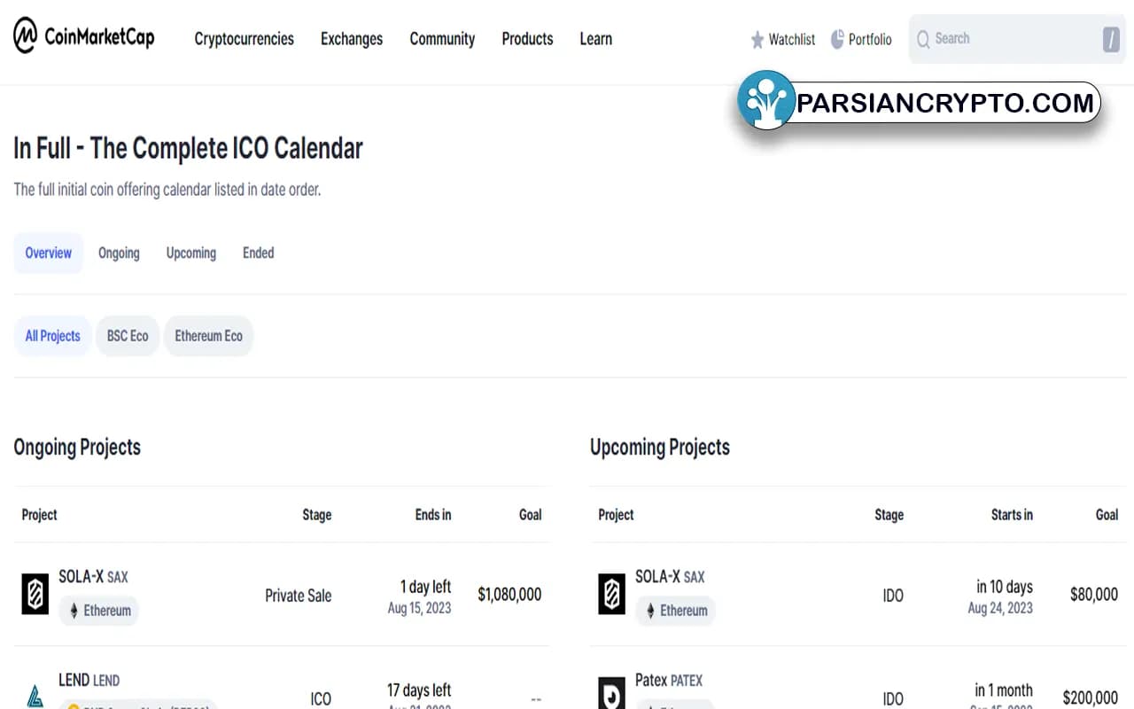Open SOLA-X SAX in Ongoing Projects

tap(94, 577)
